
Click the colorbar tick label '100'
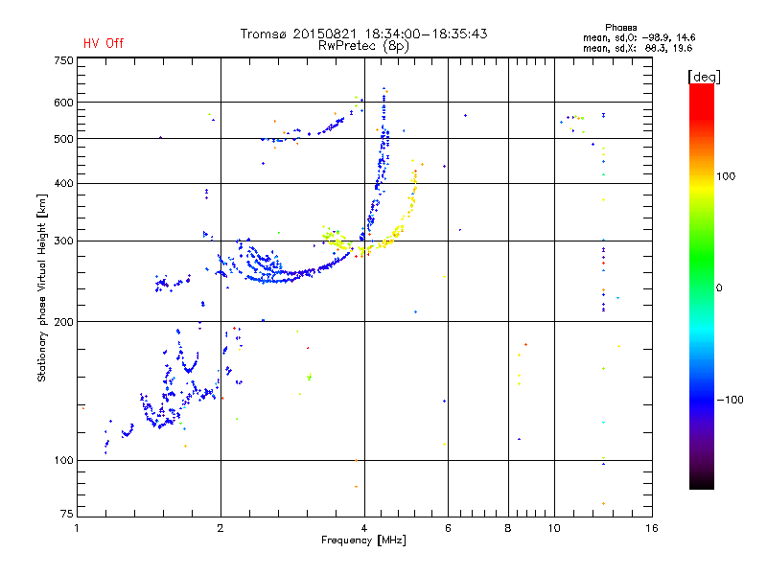726,176
